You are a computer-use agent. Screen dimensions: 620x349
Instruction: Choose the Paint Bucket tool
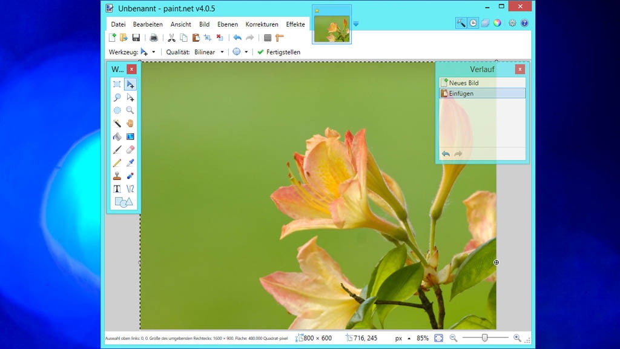tap(117, 136)
